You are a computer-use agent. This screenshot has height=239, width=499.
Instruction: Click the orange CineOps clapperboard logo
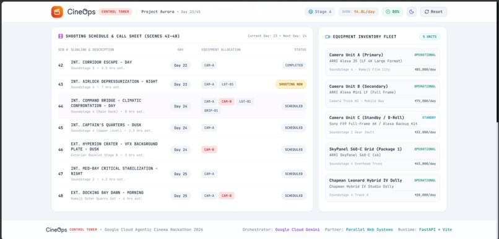coord(57,12)
